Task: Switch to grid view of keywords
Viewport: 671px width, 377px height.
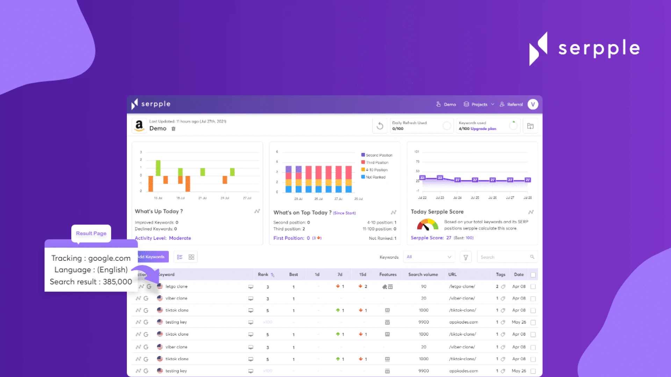Action: (192, 257)
